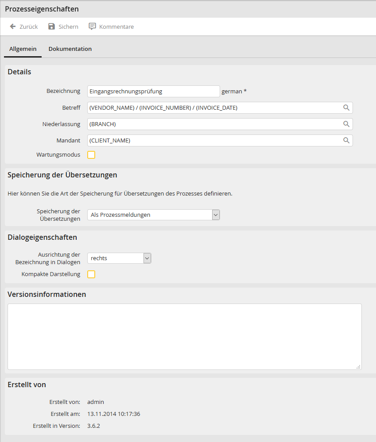
Task: Click the magnifier icon in Mandant field
Action: point(346,140)
